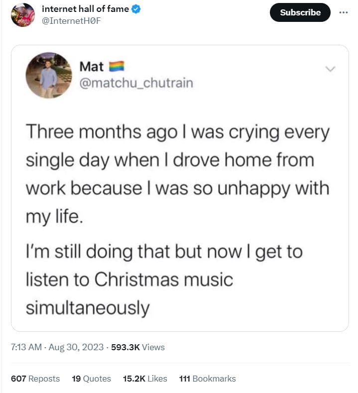Open the quoted tweet text about crying

177,174
